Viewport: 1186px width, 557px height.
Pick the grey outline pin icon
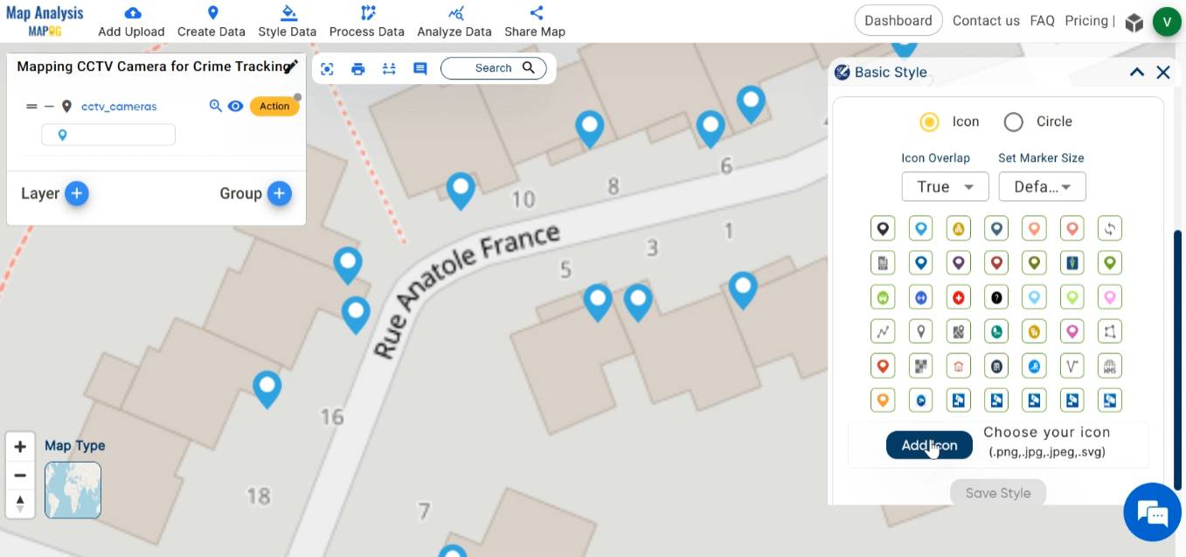920,331
